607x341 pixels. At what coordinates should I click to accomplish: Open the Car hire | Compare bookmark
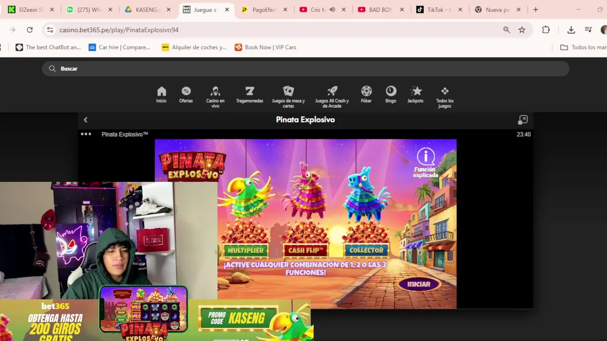119,47
